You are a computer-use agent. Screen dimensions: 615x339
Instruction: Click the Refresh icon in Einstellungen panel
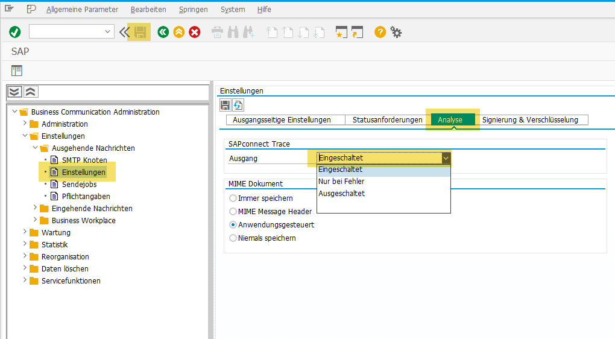click(238, 105)
